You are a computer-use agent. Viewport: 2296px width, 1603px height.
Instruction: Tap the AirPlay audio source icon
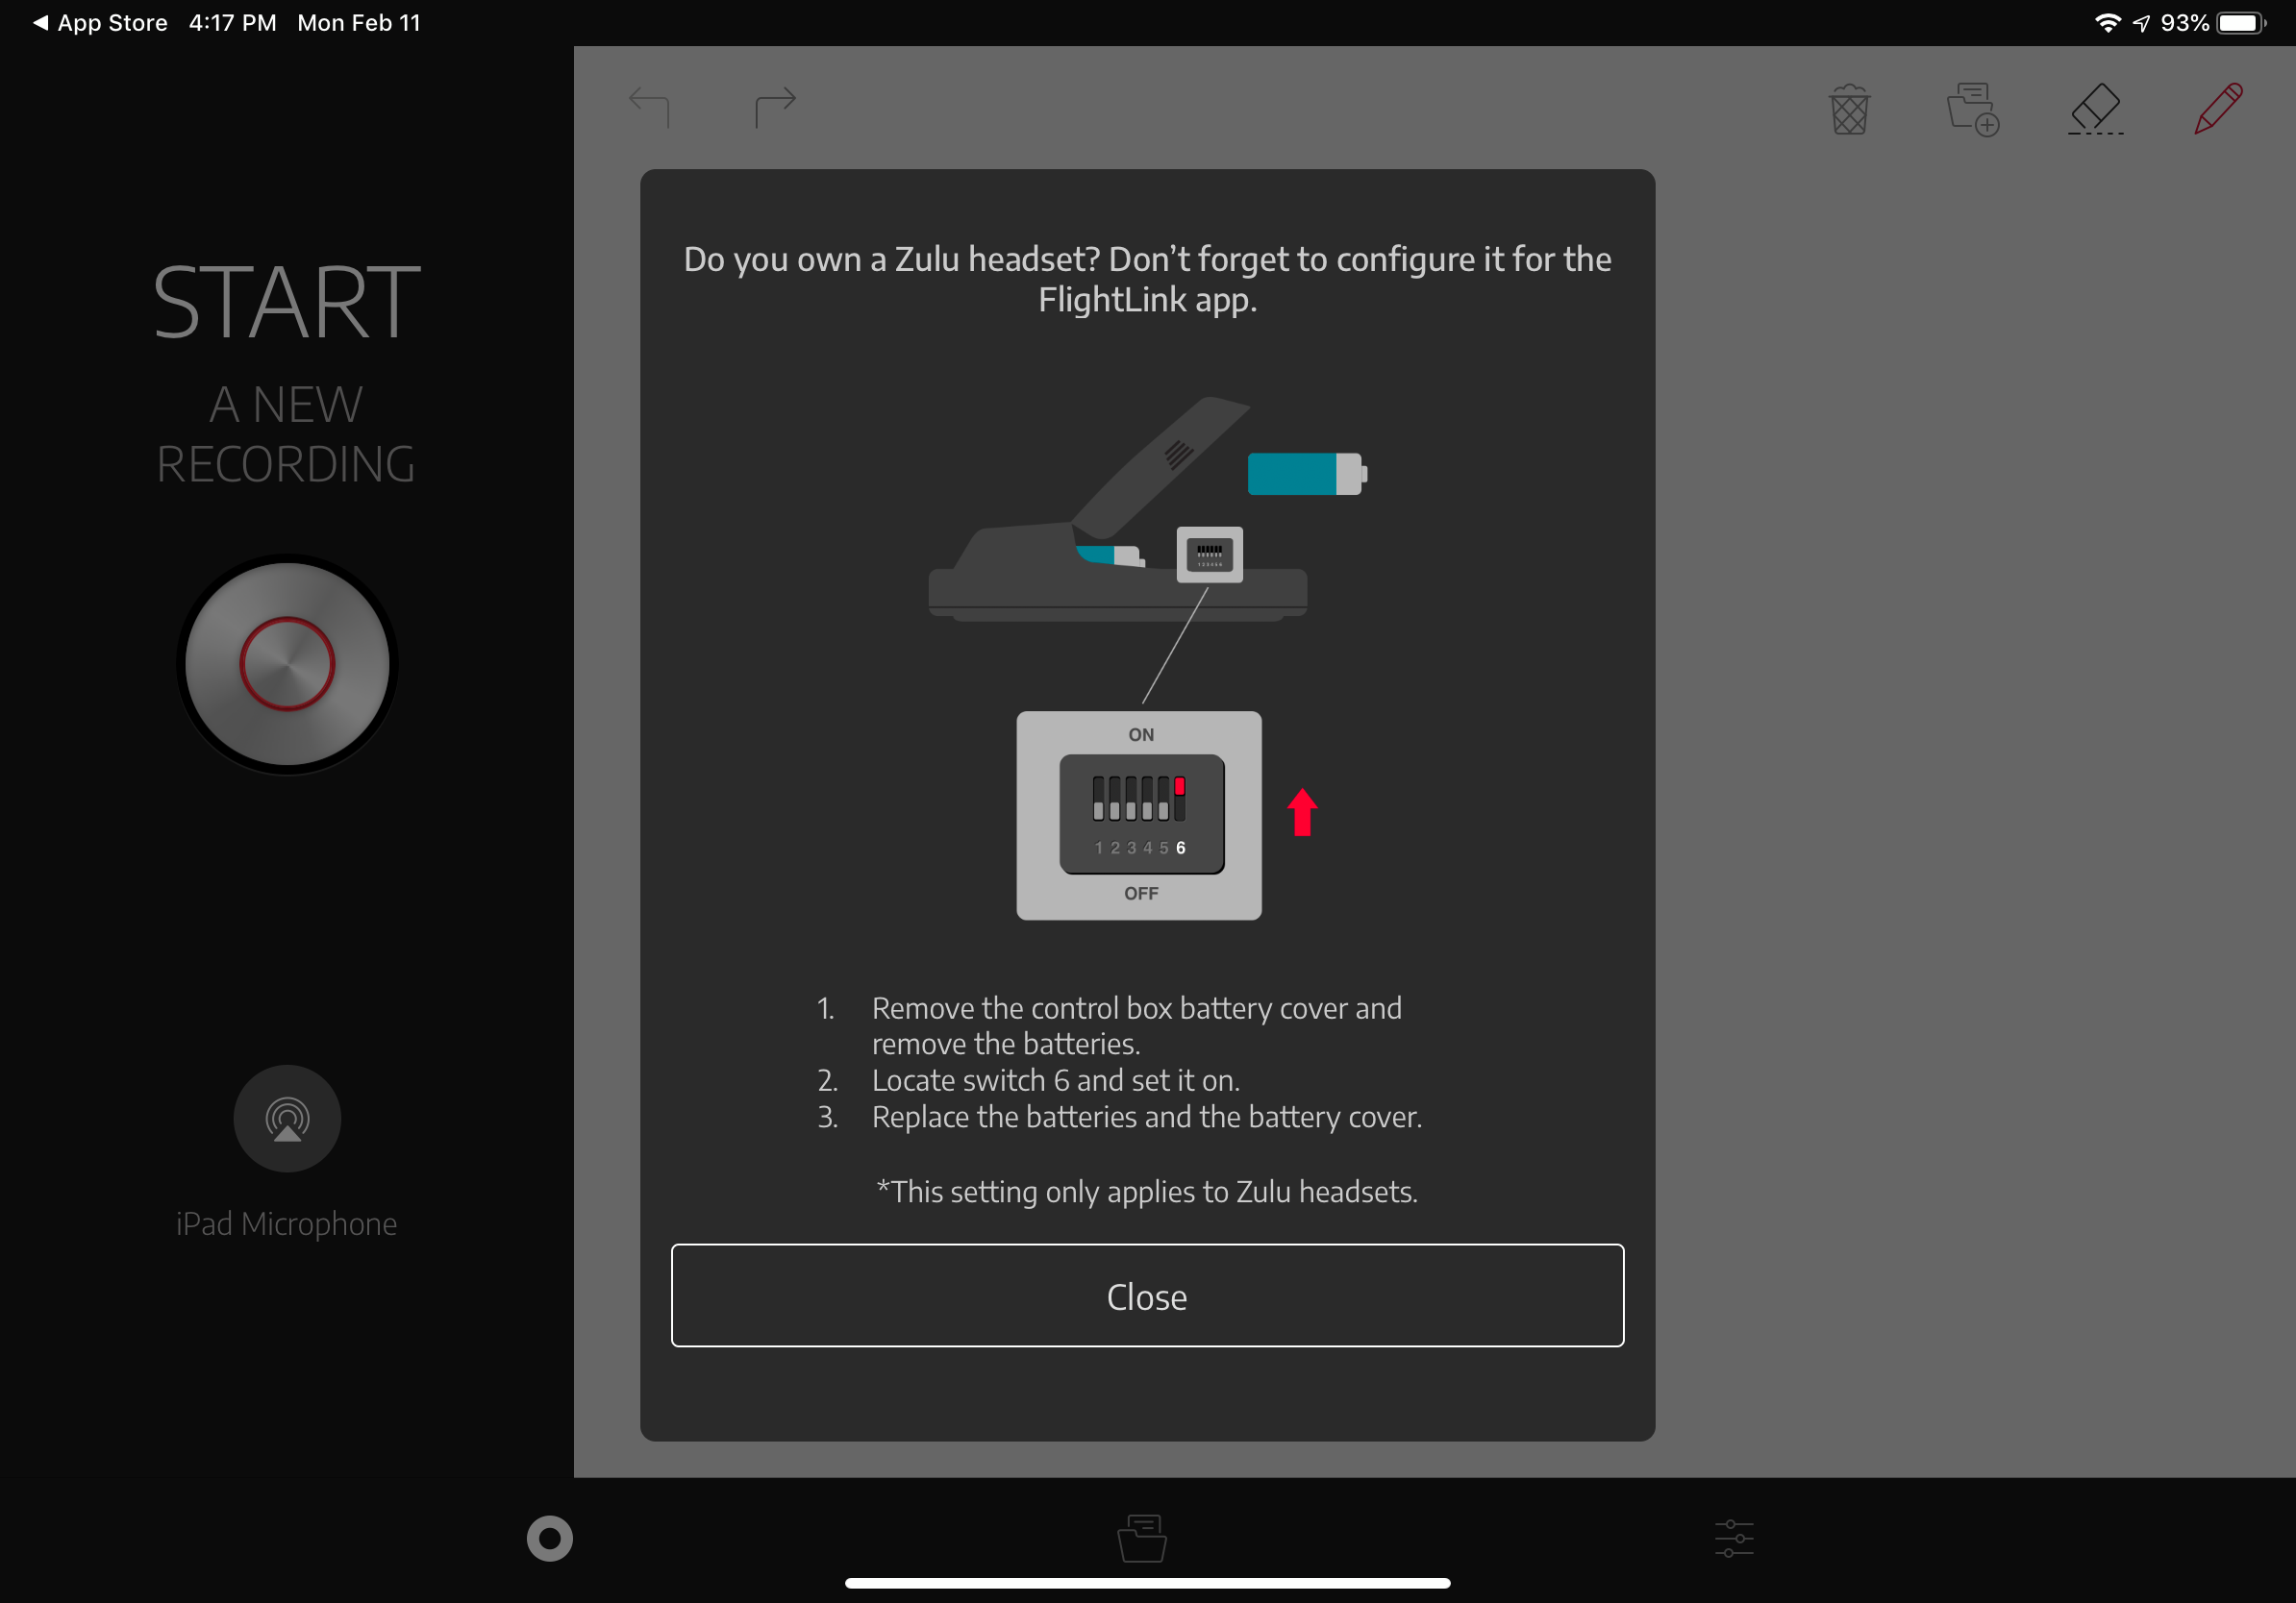tap(287, 1119)
